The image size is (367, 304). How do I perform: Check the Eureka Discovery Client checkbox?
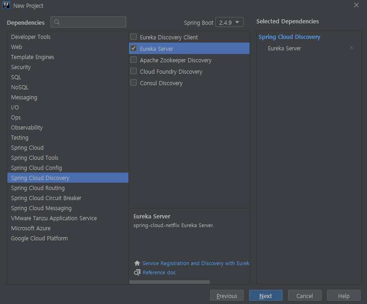[133, 37]
